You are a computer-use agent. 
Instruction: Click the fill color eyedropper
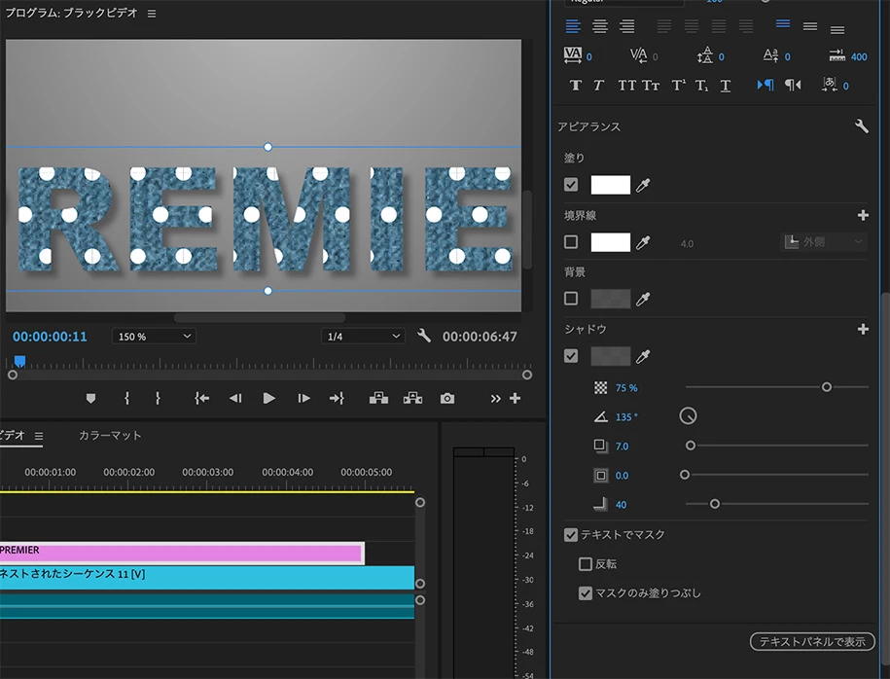click(643, 185)
